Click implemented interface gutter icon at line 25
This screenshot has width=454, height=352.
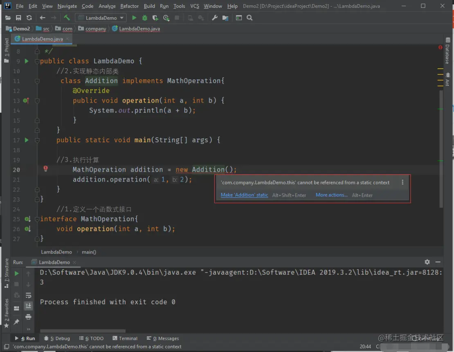pyautogui.click(x=27, y=219)
